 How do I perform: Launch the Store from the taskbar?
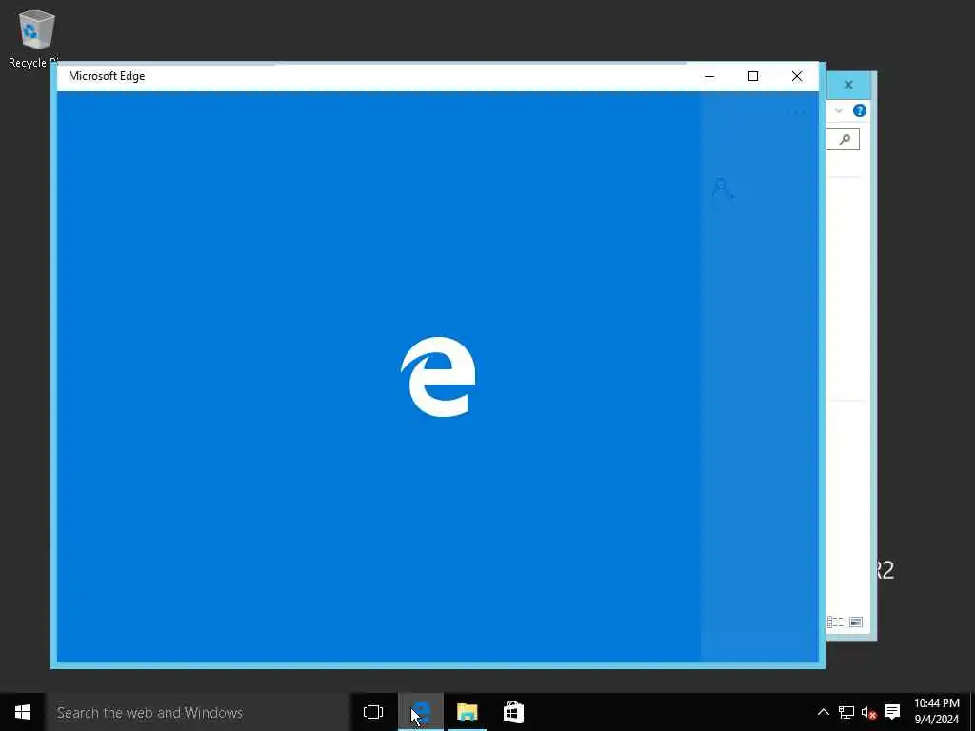point(513,712)
